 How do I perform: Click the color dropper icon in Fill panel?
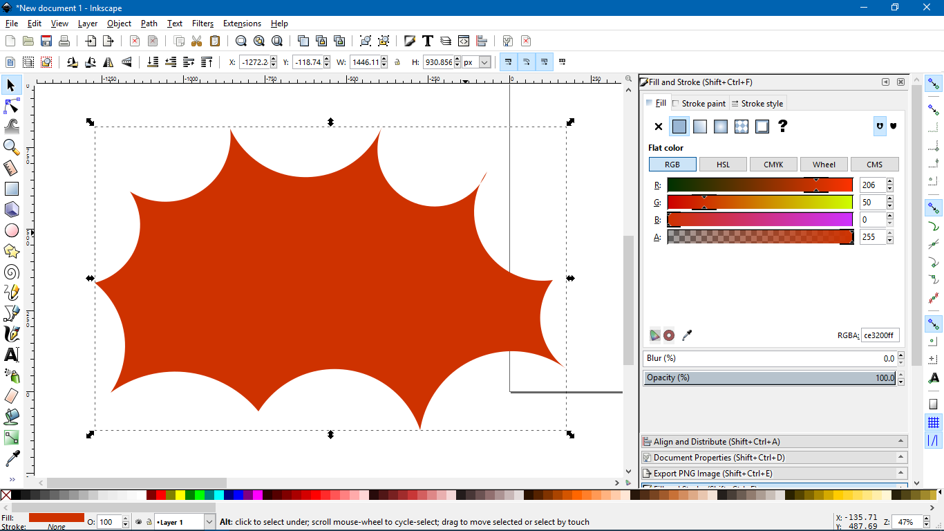[687, 335]
